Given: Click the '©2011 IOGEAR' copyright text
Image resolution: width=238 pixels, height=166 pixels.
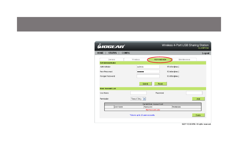Looking at the screenshot, I should (196, 124).
